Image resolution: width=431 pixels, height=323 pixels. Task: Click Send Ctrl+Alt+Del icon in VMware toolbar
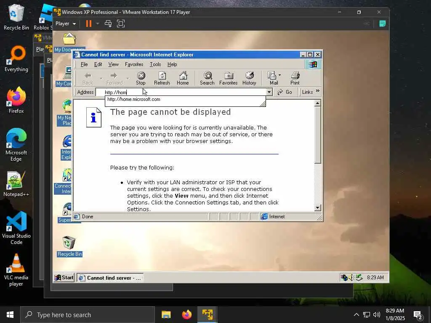coord(108,24)
